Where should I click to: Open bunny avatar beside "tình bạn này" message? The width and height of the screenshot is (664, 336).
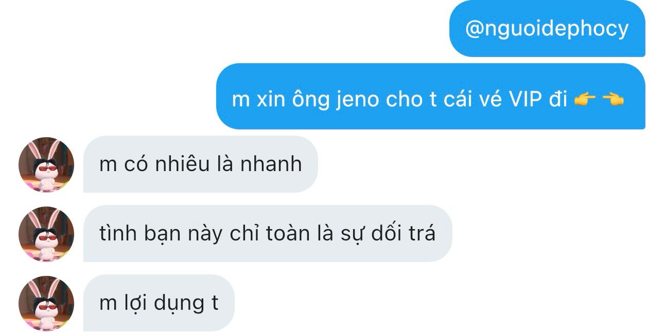[46, 234]
